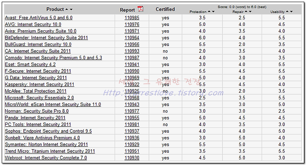
Task: Open report 110993 for CA
Action: 132,51
